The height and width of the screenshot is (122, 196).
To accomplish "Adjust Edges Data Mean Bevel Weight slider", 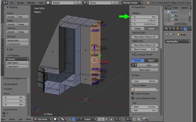I will pos(145,45).
